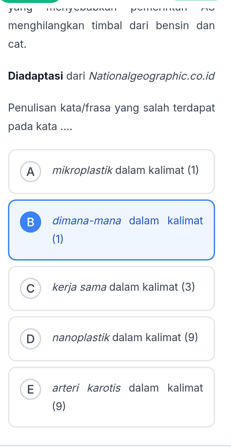Select option D circle badge
231x447 pixels.
point(31,339)
